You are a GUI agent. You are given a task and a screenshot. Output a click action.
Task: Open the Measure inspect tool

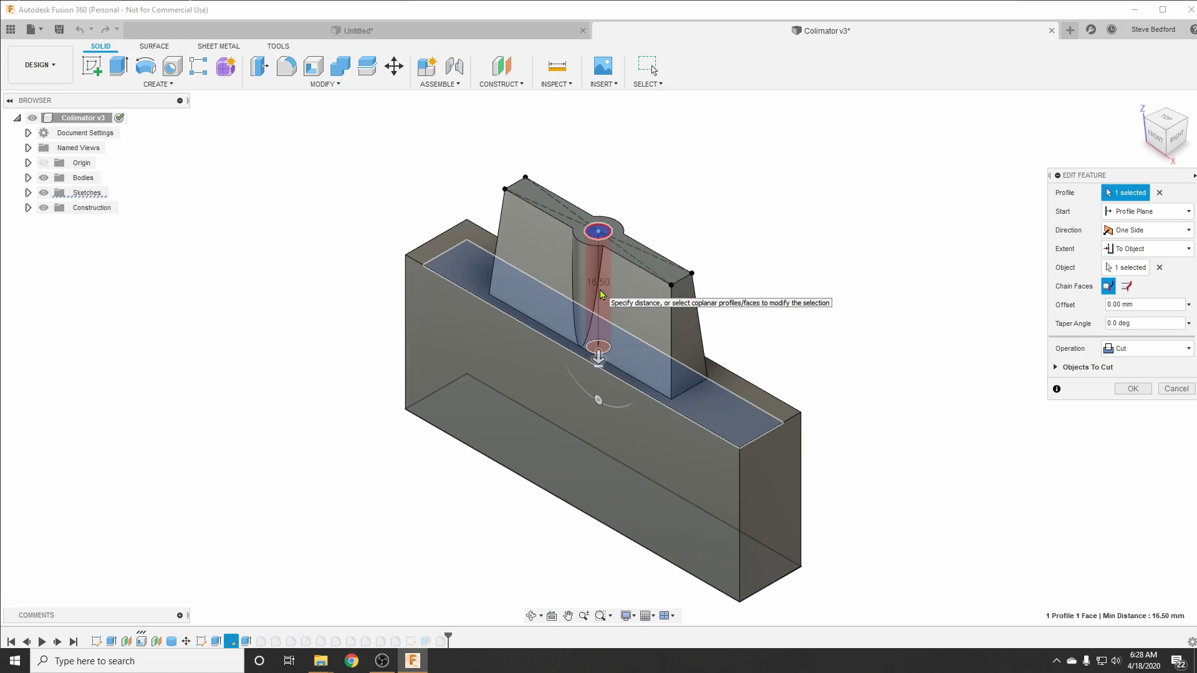pos(557,66)
